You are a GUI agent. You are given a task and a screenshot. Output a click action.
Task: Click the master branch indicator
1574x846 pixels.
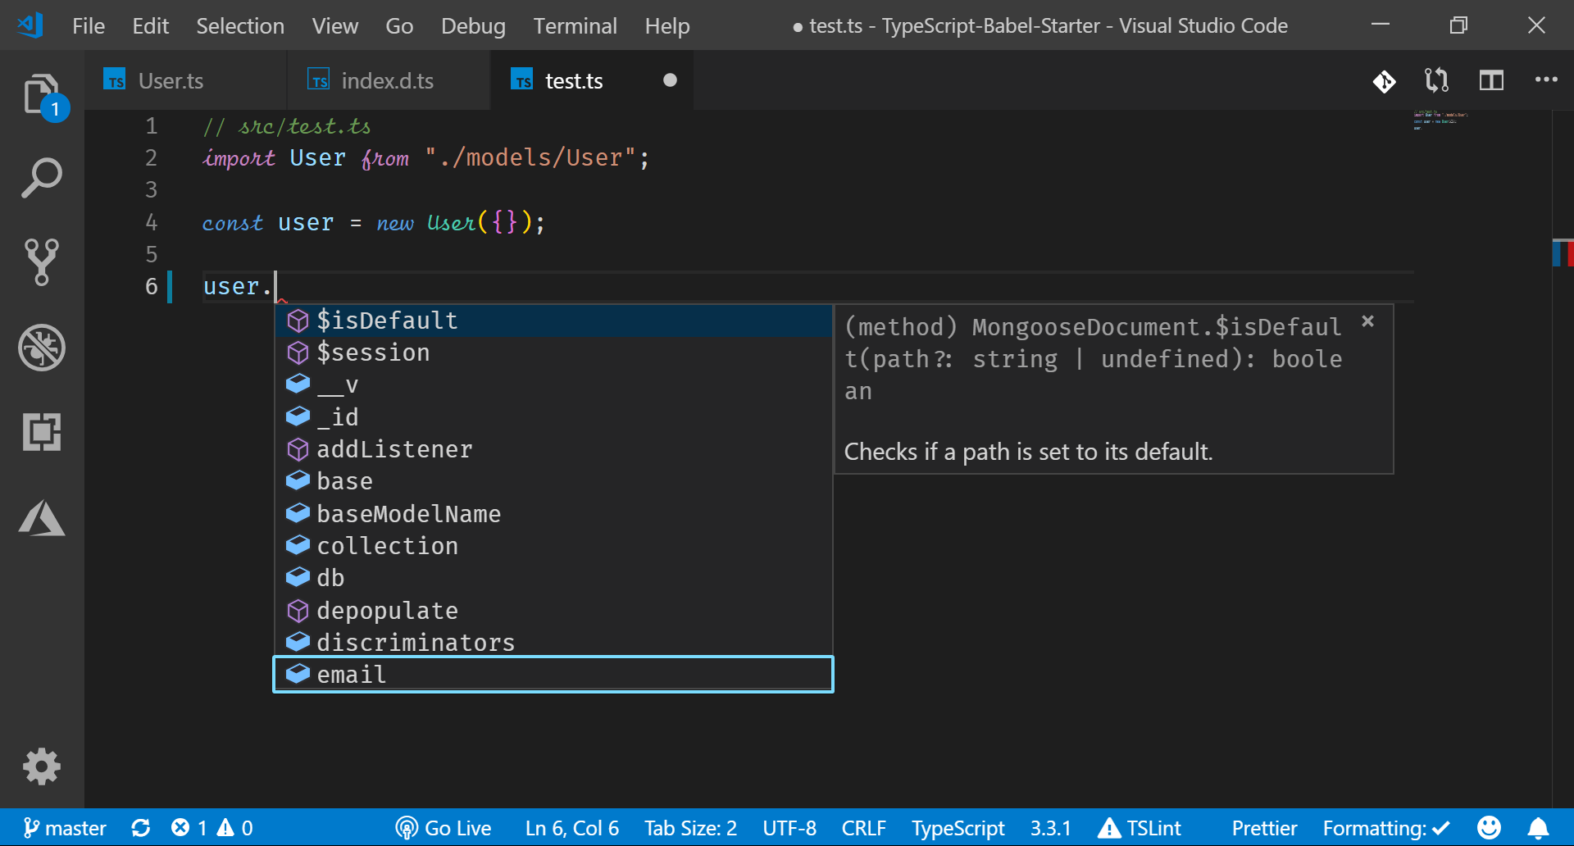pos(66,828)
